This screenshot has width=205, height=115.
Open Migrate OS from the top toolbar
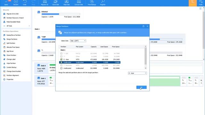tap(45, 3)
